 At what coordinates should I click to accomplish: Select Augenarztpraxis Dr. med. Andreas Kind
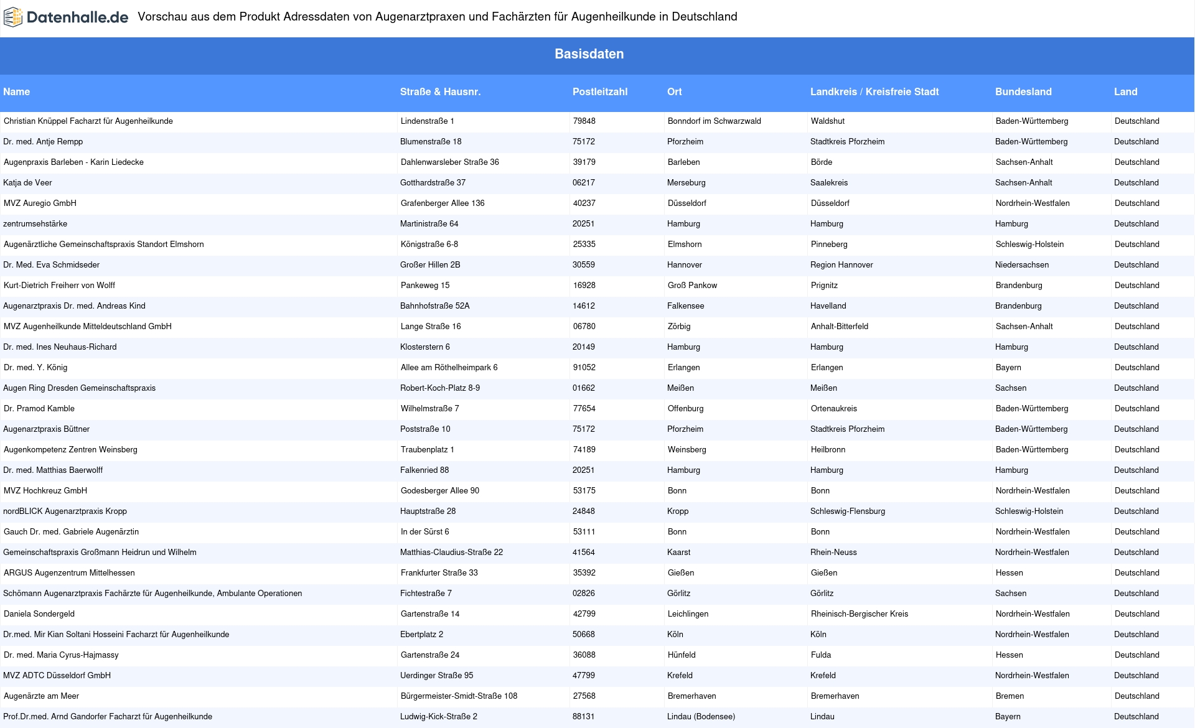click(x=74, y=306)
